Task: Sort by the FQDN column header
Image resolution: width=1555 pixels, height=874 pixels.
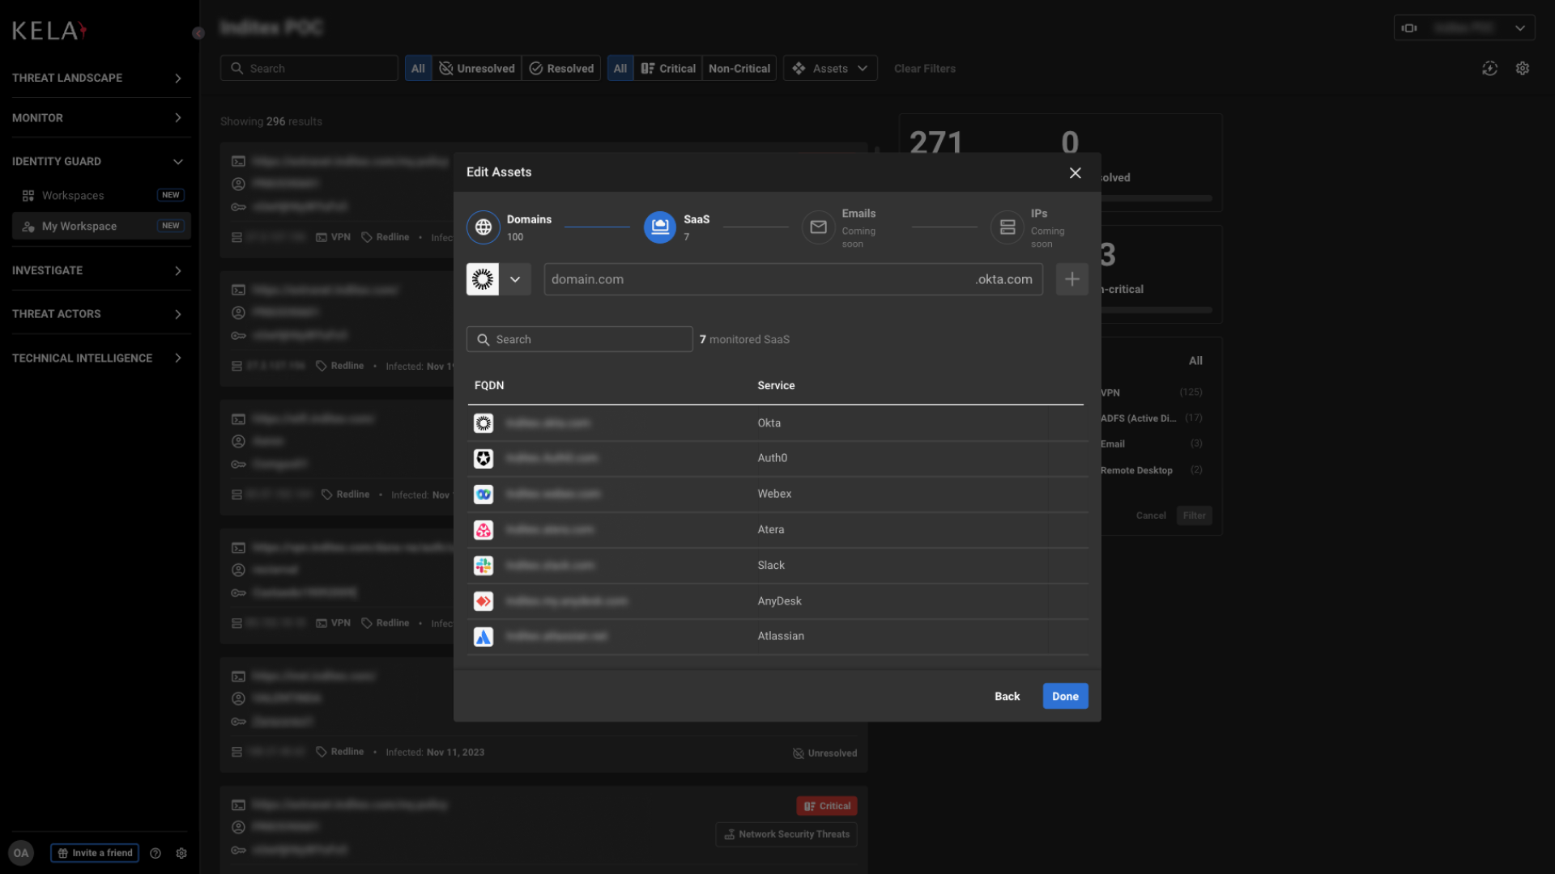Action: click(x=489, y=385)
